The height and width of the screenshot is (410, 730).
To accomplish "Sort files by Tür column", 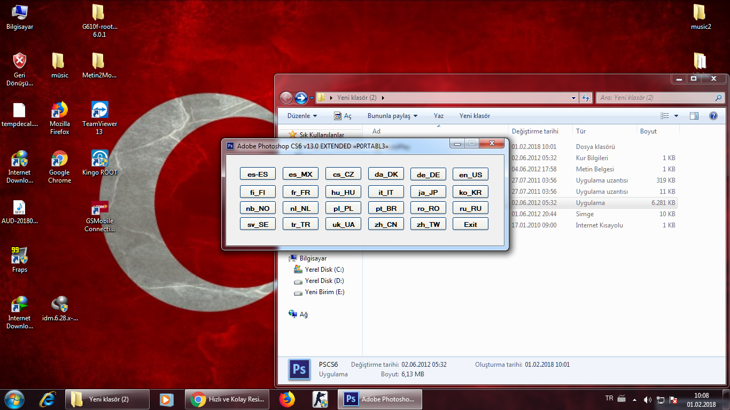I will coord(604,131).
